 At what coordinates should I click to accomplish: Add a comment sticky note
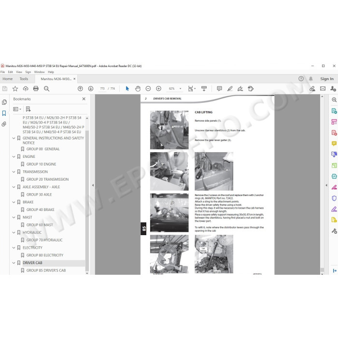click(x=219, y=88)
